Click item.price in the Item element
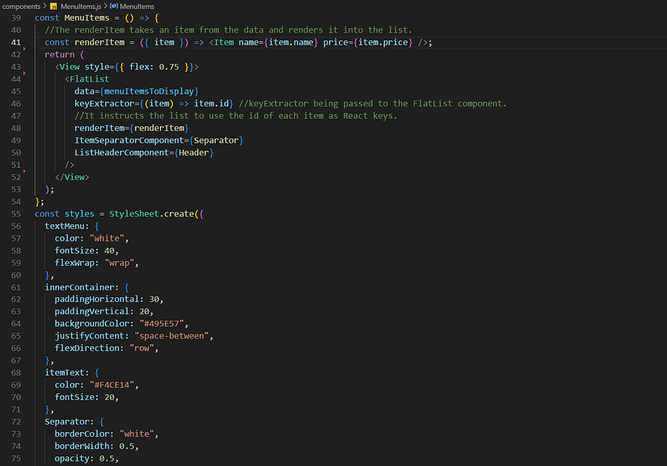Image resolution: width=667 pixels, height=466 pixels. coord(383,43)
